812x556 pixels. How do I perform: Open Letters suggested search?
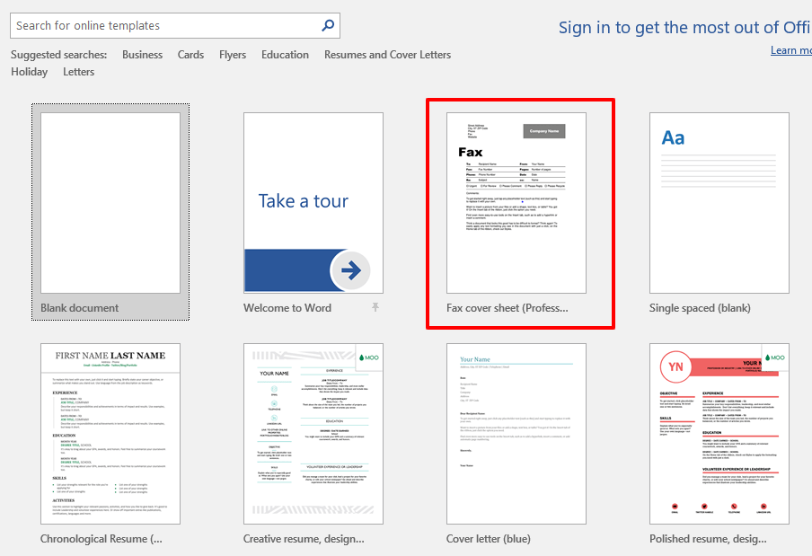tap(79, 72)
